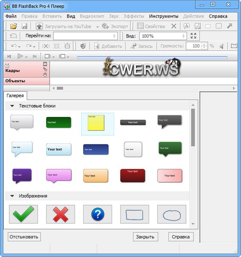Toggle the mouse track icon in Кадры
The width and height of the screenshot is (241, 257).
[45, 75]
